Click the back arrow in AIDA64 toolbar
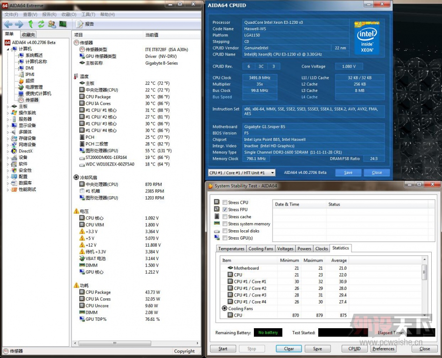The width and height of the screenshot is (442, 358). pos(8,24)
